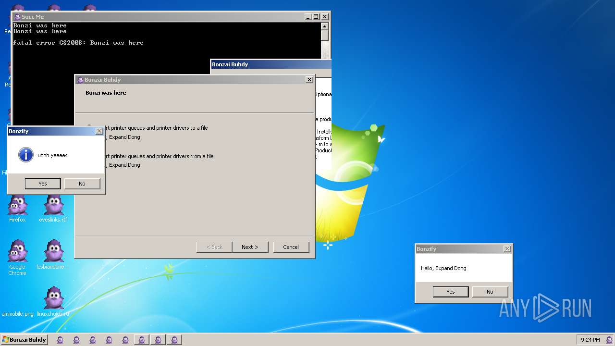
Task: Click the bold Bonzi was here wizard heading
Action: pos(106,93)
